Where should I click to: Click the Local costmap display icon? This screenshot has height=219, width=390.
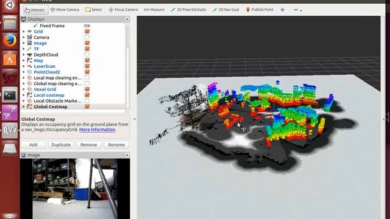(x=30, y=95)
